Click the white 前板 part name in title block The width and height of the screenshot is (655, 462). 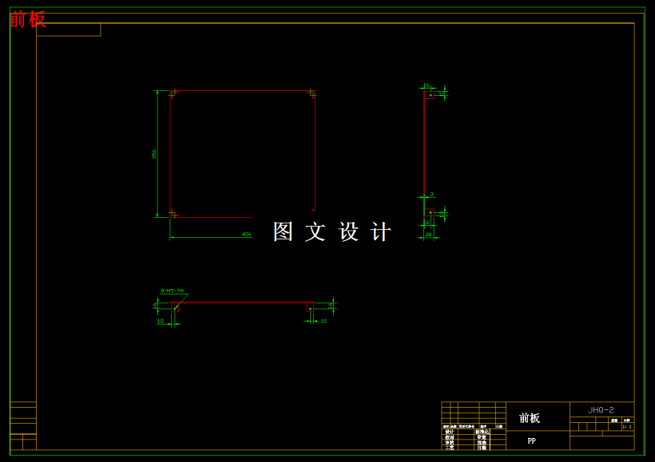pyautogui.click(x=530, y=418)
